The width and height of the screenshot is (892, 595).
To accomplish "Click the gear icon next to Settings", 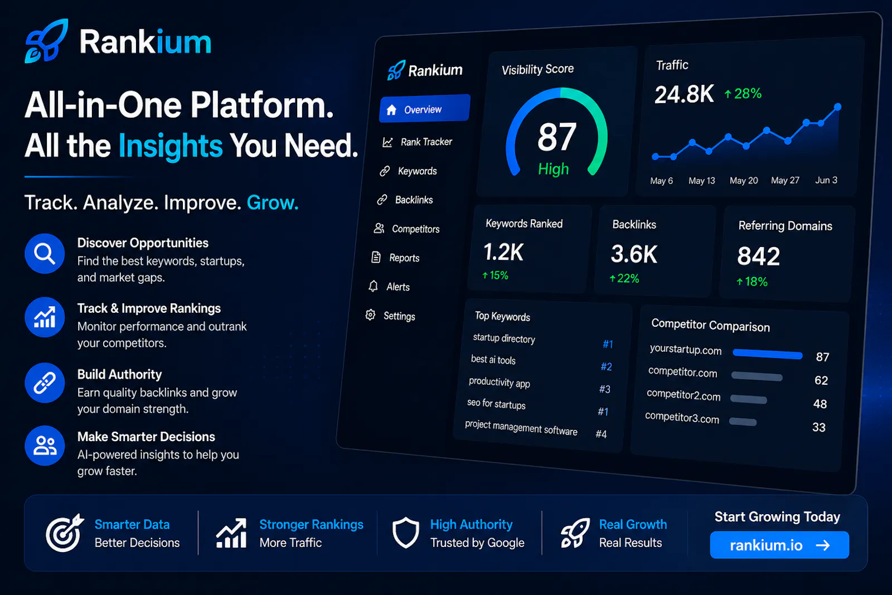I will click(370, 315).
